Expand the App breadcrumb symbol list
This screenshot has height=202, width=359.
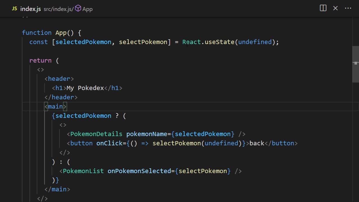pyautogui.click(x=87, y=9)
